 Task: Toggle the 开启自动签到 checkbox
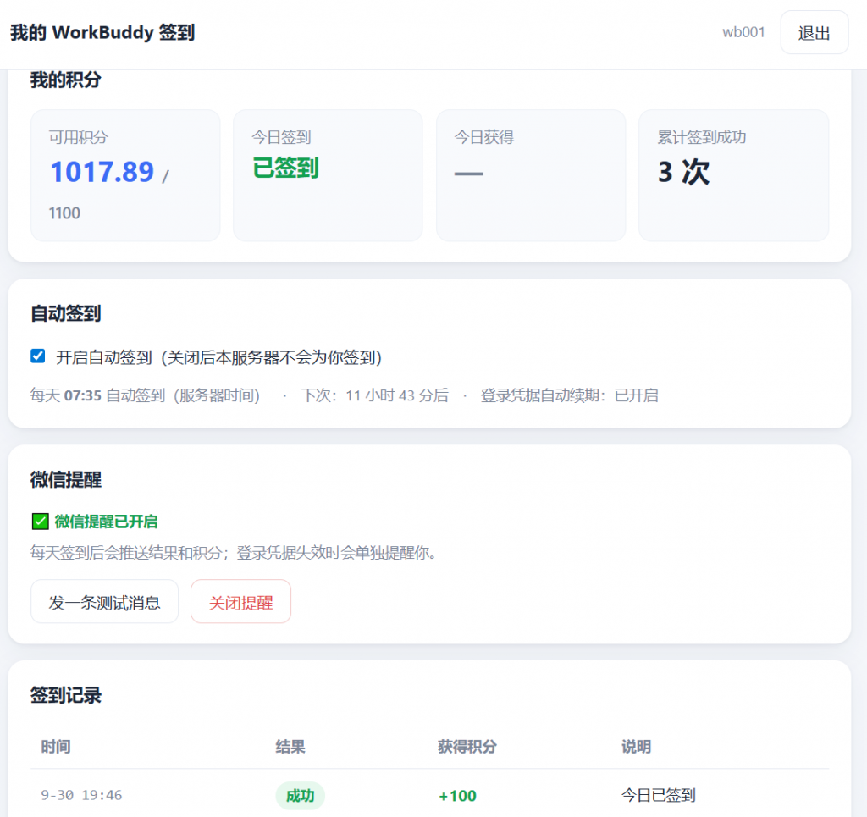(38, 356)
